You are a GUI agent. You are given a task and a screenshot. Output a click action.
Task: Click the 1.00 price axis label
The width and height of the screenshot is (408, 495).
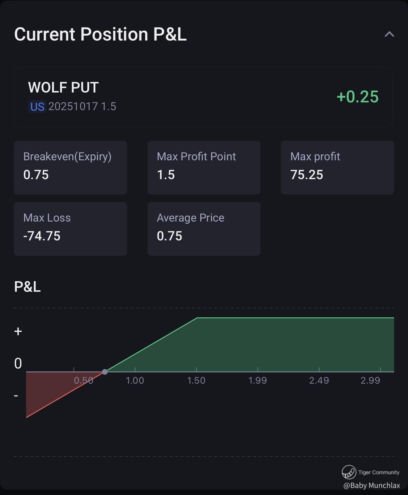click(x=135, y=381)
